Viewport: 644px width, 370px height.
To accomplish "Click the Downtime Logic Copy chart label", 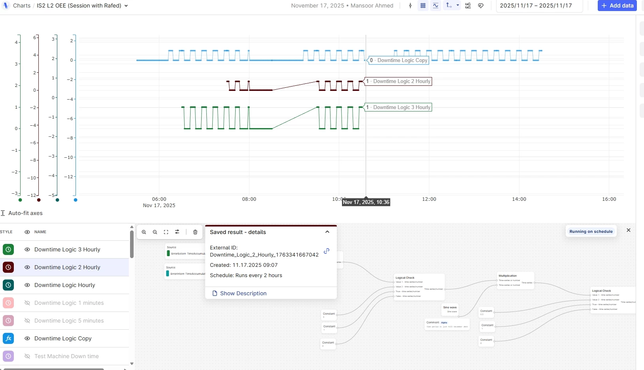I will click(398, 60).
